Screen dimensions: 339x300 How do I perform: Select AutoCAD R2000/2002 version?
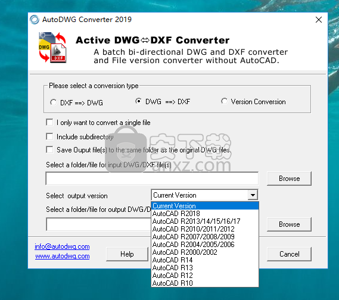coord(205,252)
